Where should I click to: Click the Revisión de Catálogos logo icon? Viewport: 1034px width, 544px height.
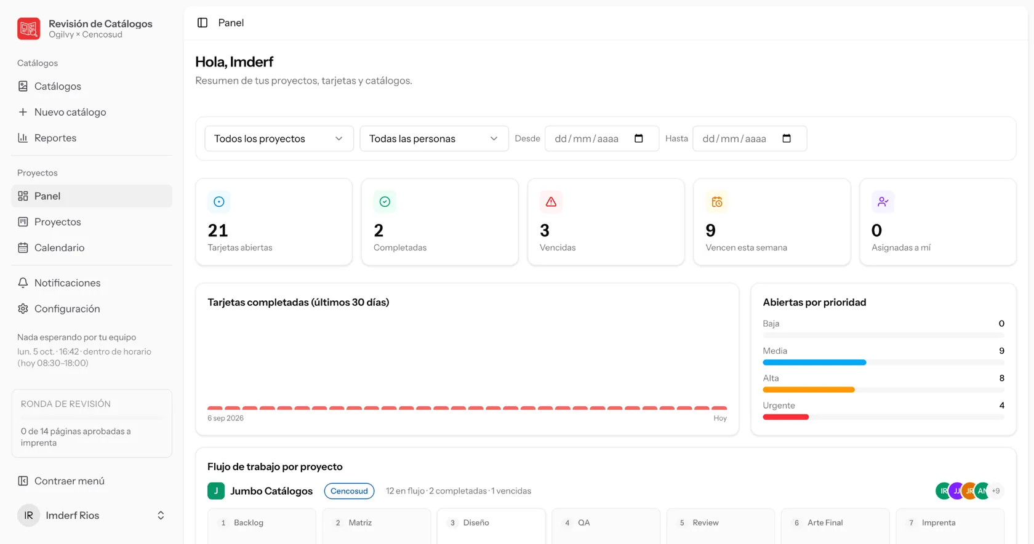coord(28,28)
